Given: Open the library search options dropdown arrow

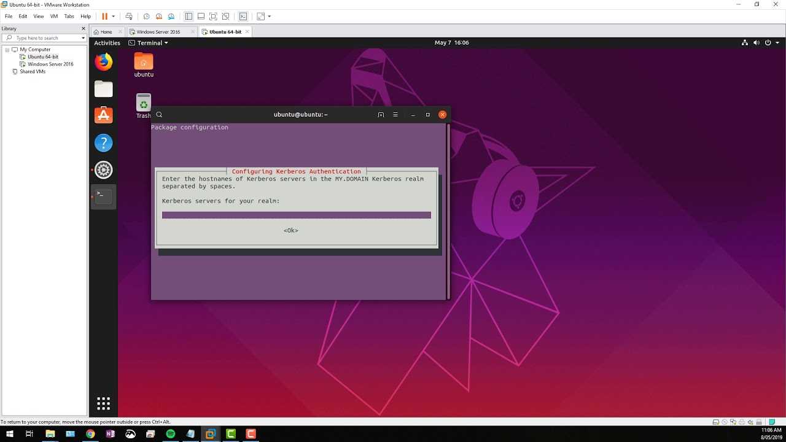Looking at the screenshot, I should [83, 38].
